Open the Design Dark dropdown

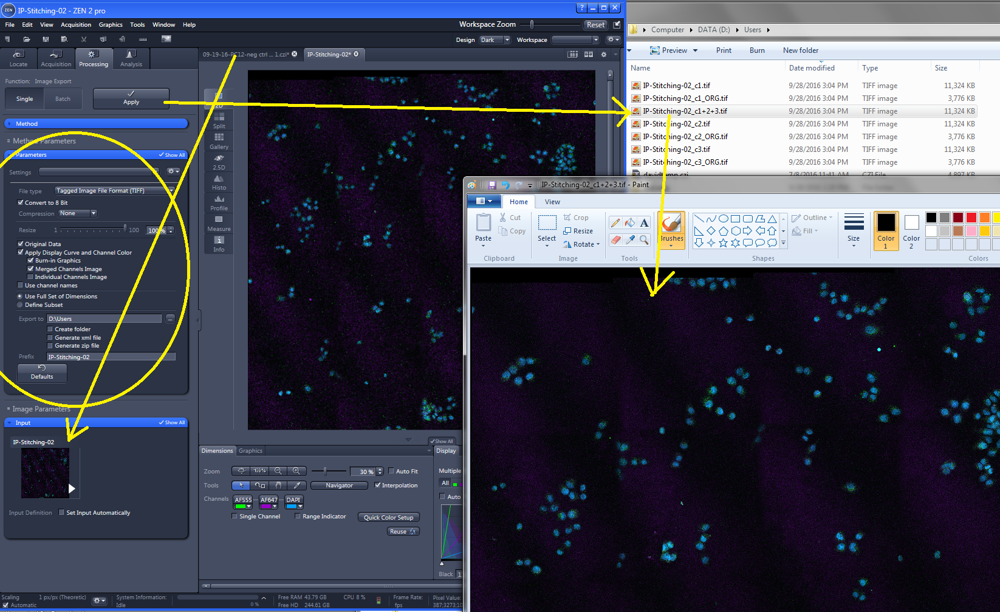[x=495, y=40]
